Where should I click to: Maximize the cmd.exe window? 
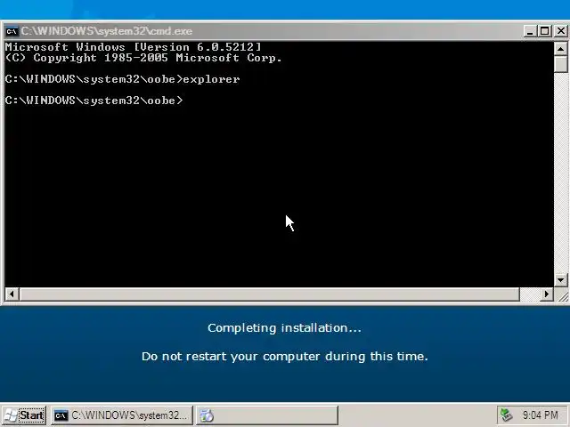[545, 31]
